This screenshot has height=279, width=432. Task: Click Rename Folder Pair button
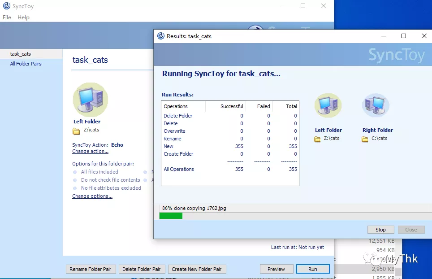click(x=91, y=269)
